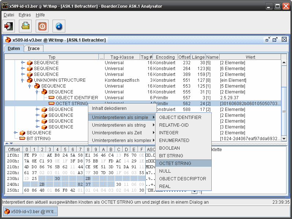Click the Typ column header

point(52,57)
